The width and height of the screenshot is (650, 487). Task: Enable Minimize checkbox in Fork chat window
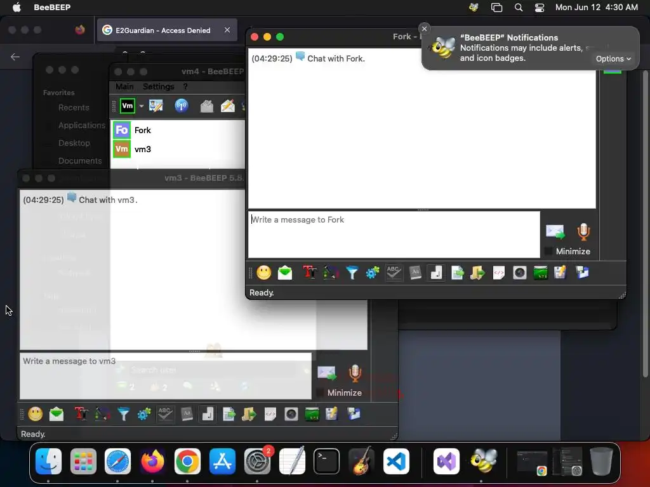click(x=548, y=251)
